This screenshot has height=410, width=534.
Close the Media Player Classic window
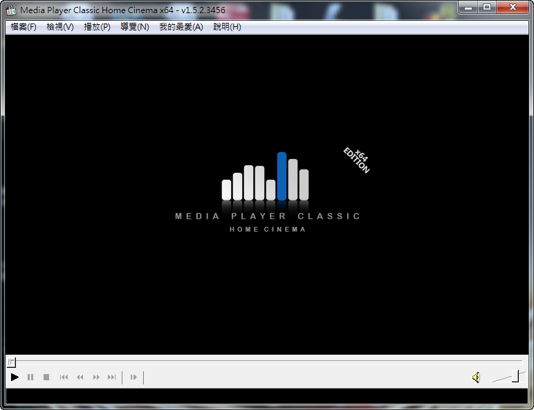tap(513, 7)
